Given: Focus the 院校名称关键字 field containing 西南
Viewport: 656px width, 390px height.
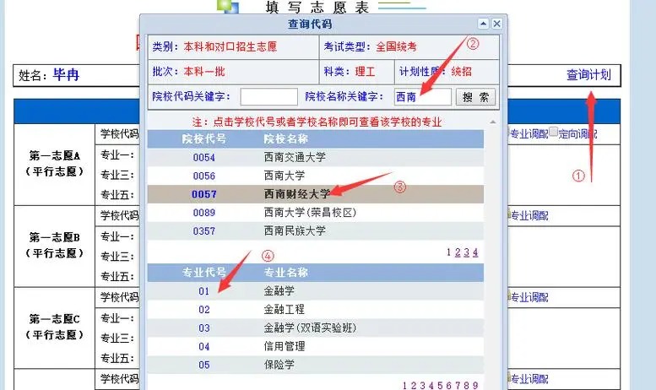Looking at the screenshot, I should pyautogui.click(x=422, y=97).
